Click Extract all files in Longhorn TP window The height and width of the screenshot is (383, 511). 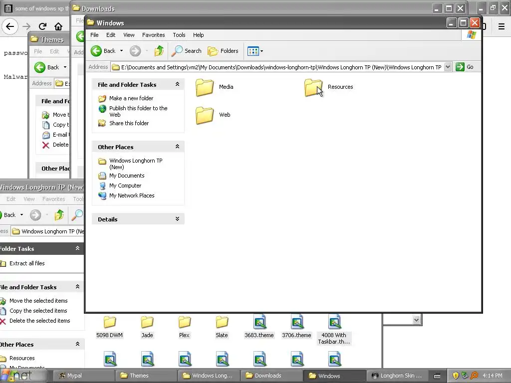pyautogui.click(x=27, y=263)
